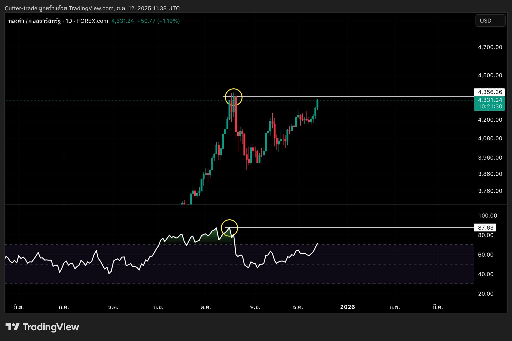Click the current price label 4,331.24

tap(489, 100)
